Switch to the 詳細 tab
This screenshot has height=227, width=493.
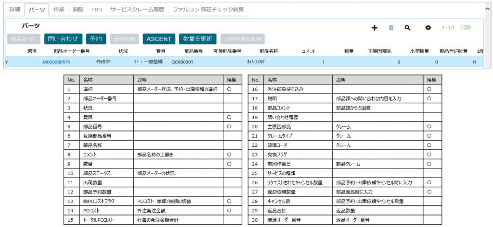click(x=14, y=10)
